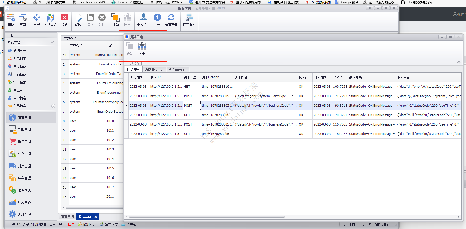The height and width of the screenshot is (229, 466).
Task: Open the 生产管理 module
Action: click(x=31, y=154)
